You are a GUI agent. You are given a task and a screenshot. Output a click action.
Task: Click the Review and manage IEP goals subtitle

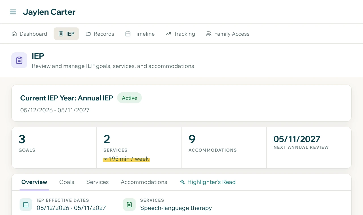(113, 66)
